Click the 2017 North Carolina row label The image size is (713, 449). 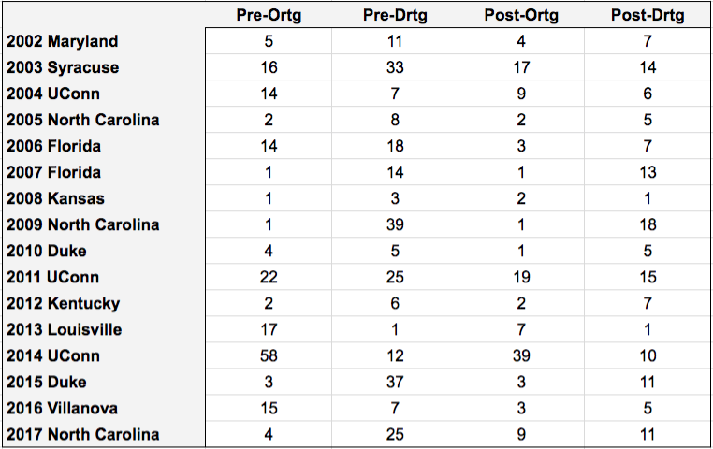[x=82, y=434]
